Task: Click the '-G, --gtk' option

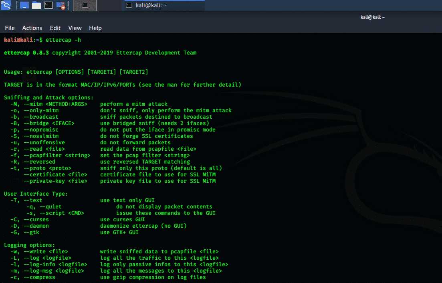Action: (x=25, y=232)
